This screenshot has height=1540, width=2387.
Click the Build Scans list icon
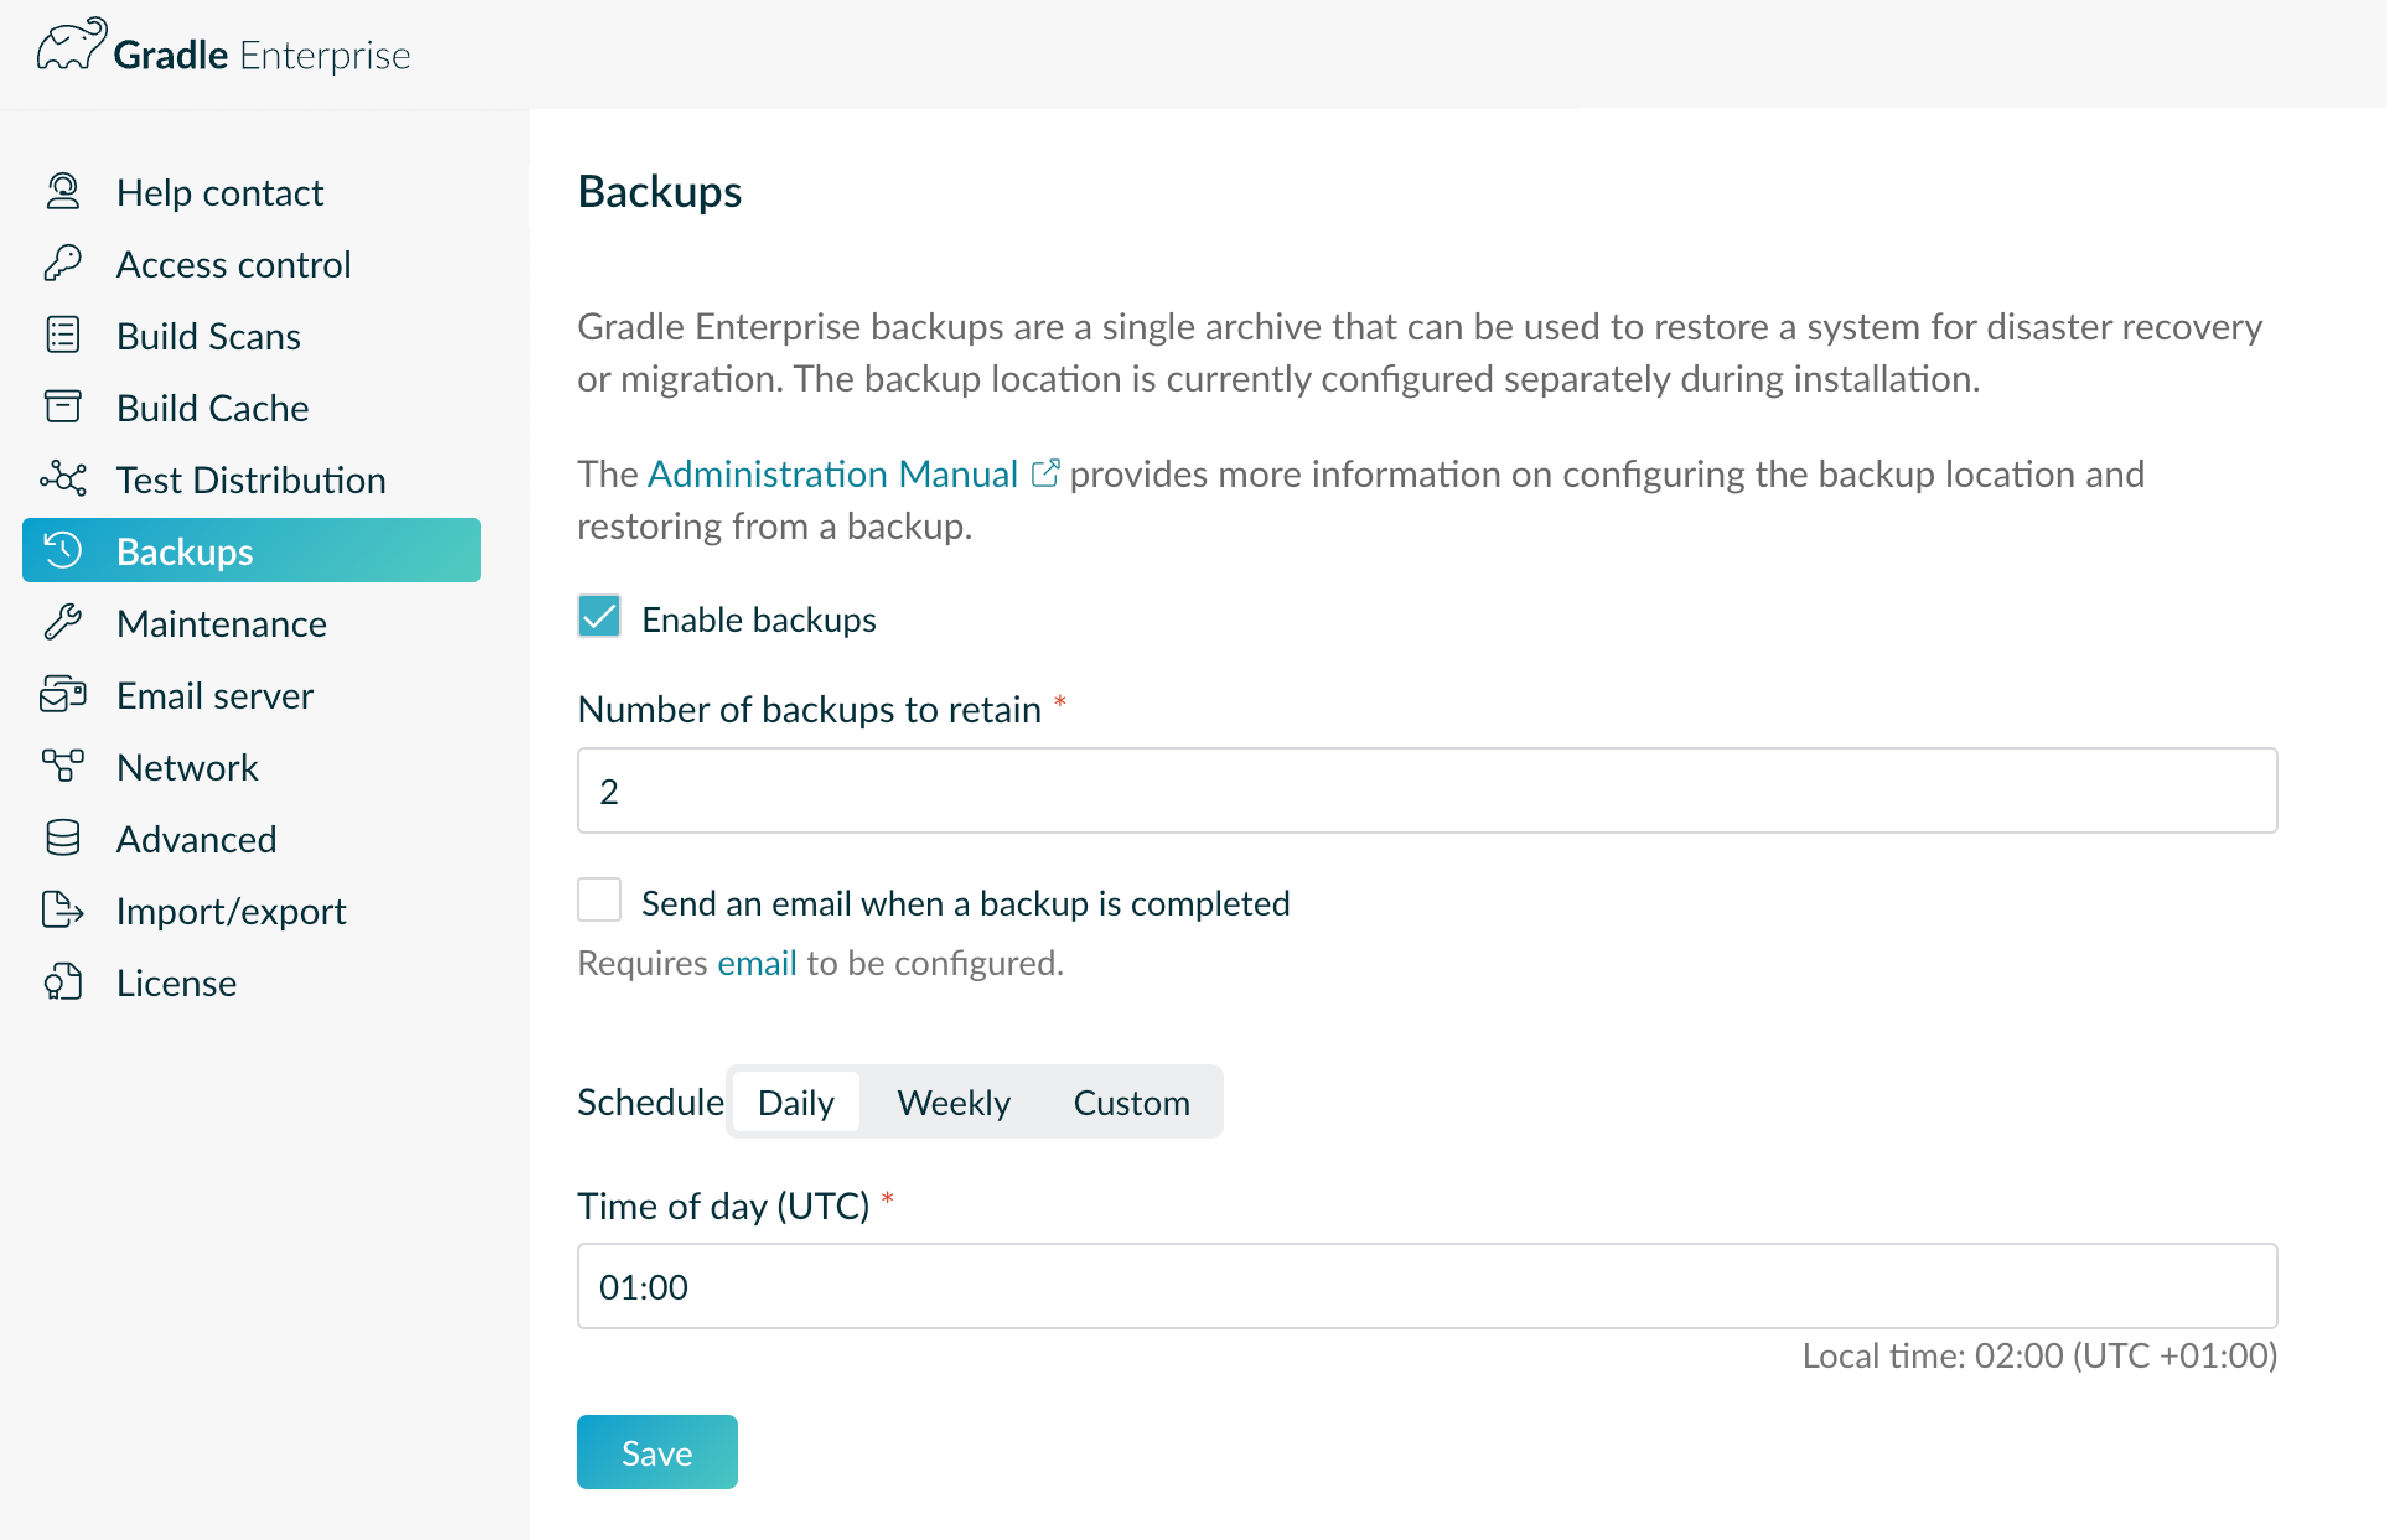(x=63, y=336)
